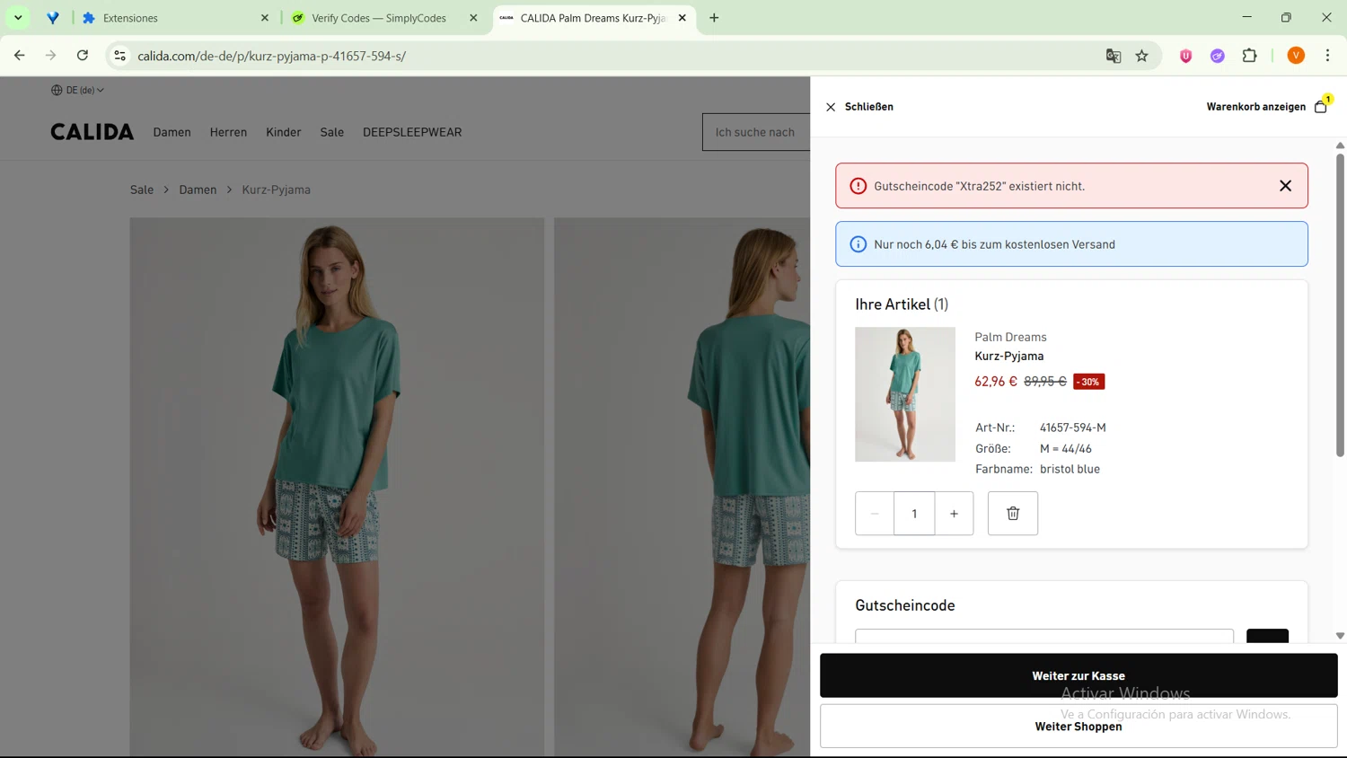Close the cart panel via Schließen
Screen dimensions: 1347x758
[x=859, y=107]
